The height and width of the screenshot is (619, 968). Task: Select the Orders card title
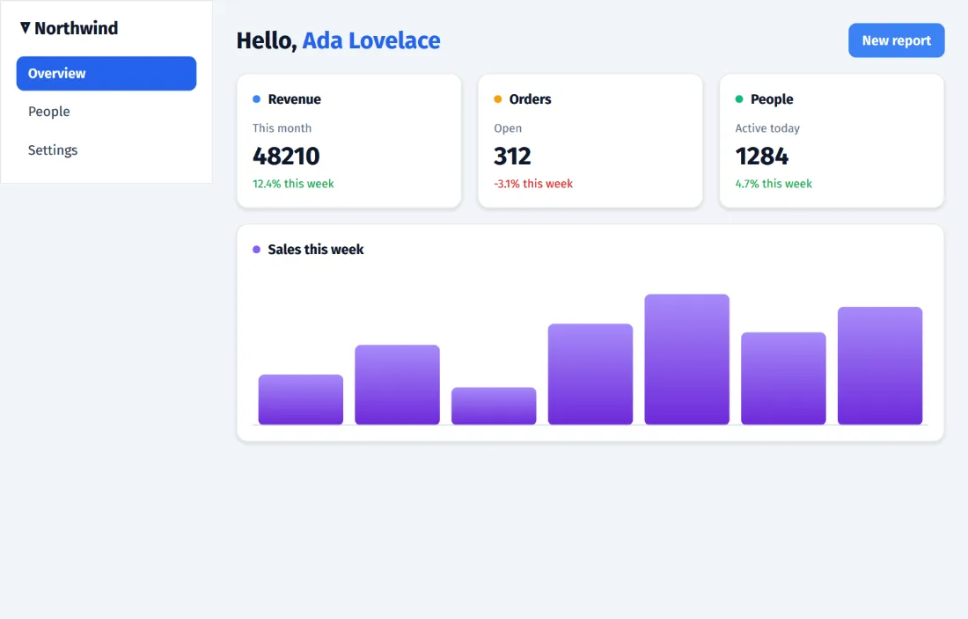(530, 99)
